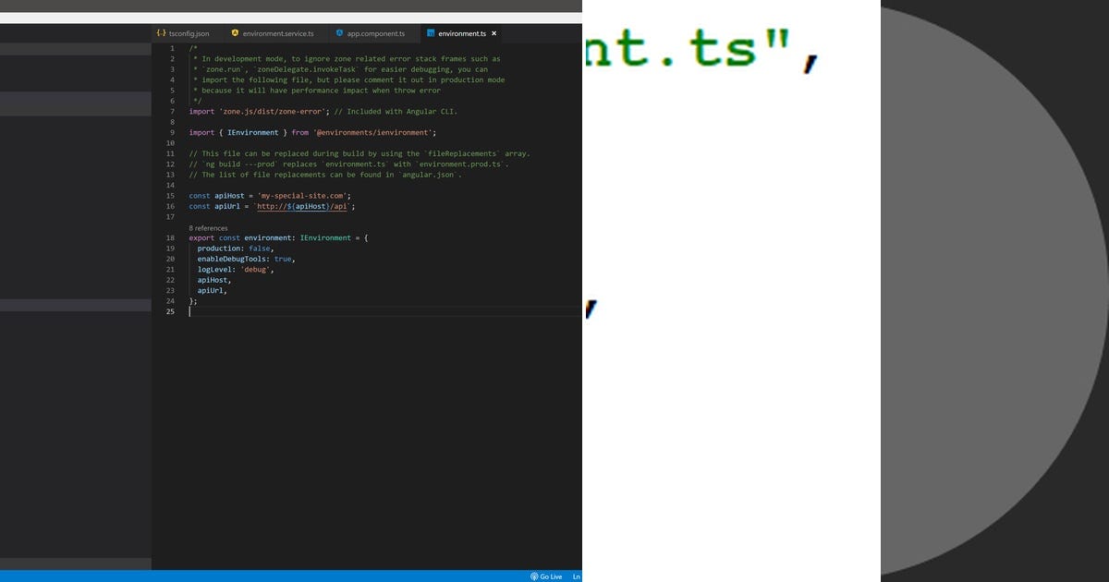Image resolution: width=1109 pixels, height=582 pixels.
Task: Select the active environment.ts tab
Action: click(x=462, y=33)
